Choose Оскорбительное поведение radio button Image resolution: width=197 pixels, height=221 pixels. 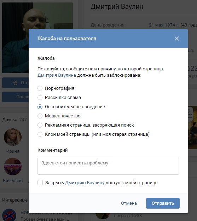coord(40,107)
